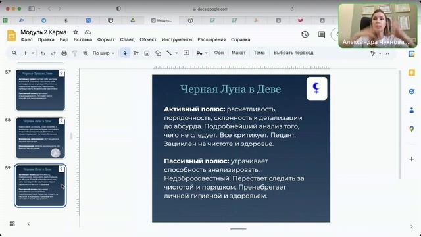Insert an image
421x237 pixels.
tap(147, 53)
